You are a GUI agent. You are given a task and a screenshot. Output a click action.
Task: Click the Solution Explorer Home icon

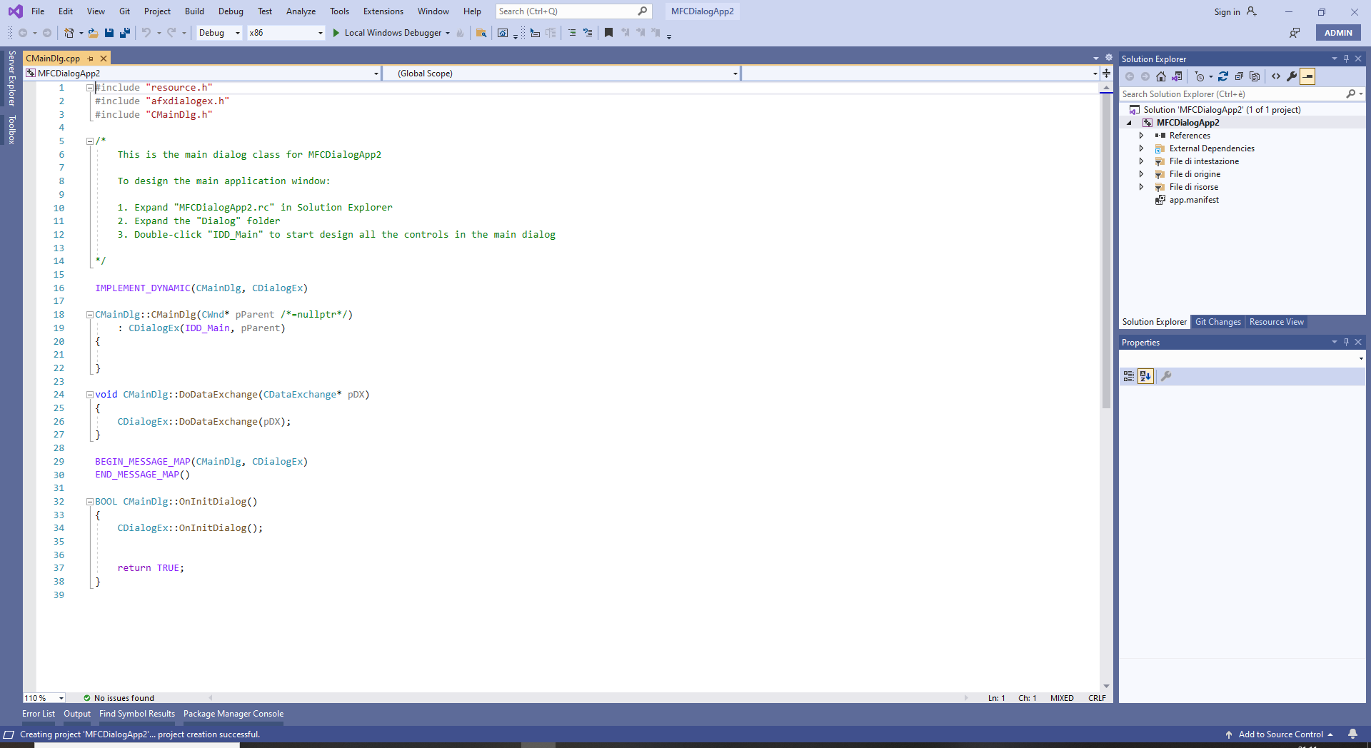[x=1161, y=76]
